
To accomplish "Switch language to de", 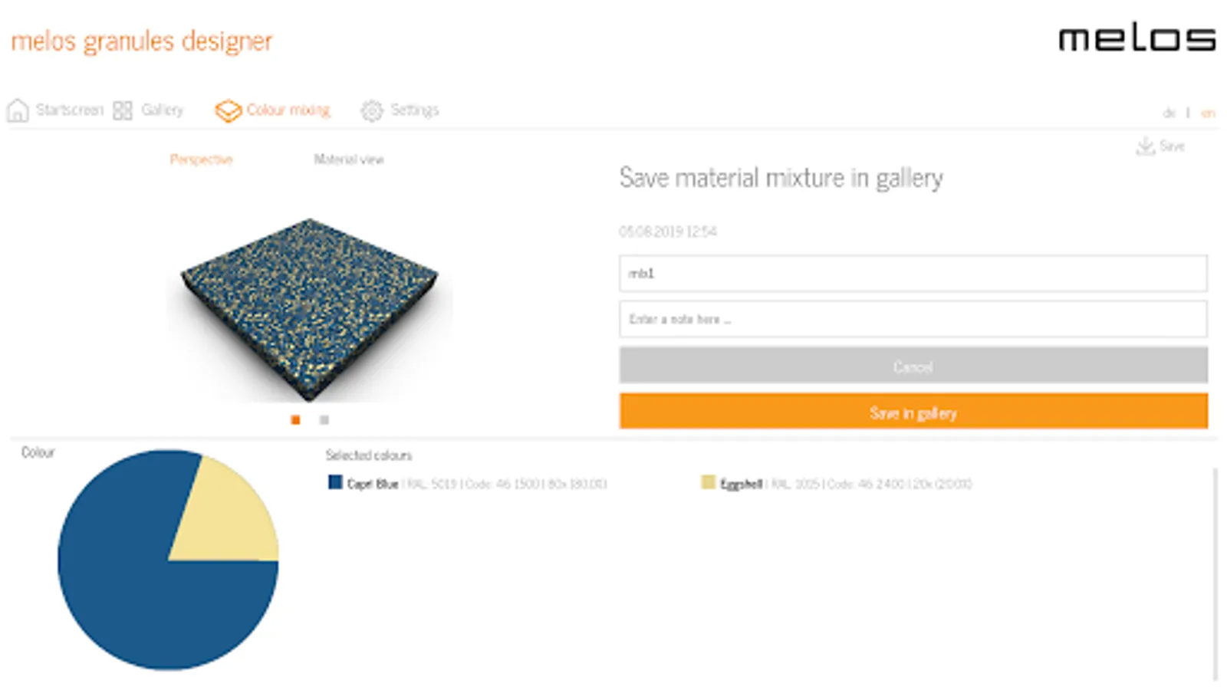I will click(1169, 113).
